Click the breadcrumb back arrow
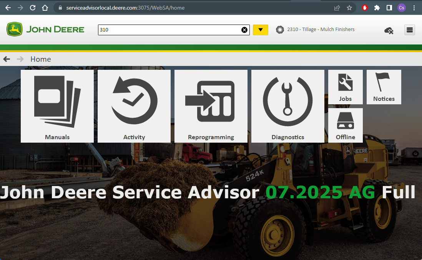The width and height of the screenshot is (422, 260). 7,59
